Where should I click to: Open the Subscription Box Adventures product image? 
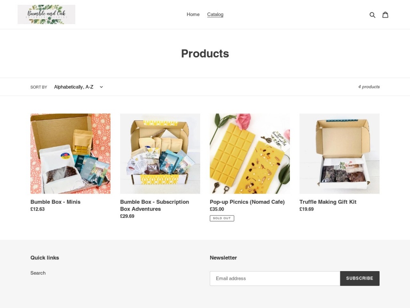[x=160, y=154]
